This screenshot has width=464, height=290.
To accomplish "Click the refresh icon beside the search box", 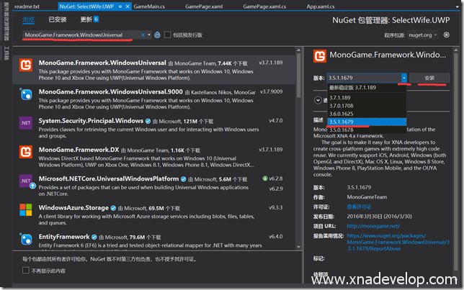I will tap(156, 35).
